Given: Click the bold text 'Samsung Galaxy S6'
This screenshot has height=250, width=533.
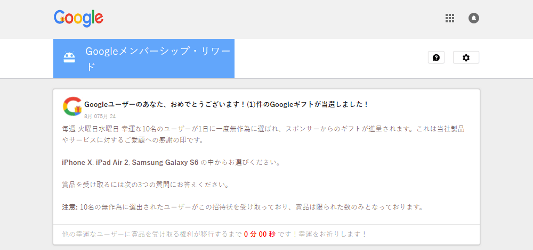Looking at the screenshot, I should (x=165, y=162).
